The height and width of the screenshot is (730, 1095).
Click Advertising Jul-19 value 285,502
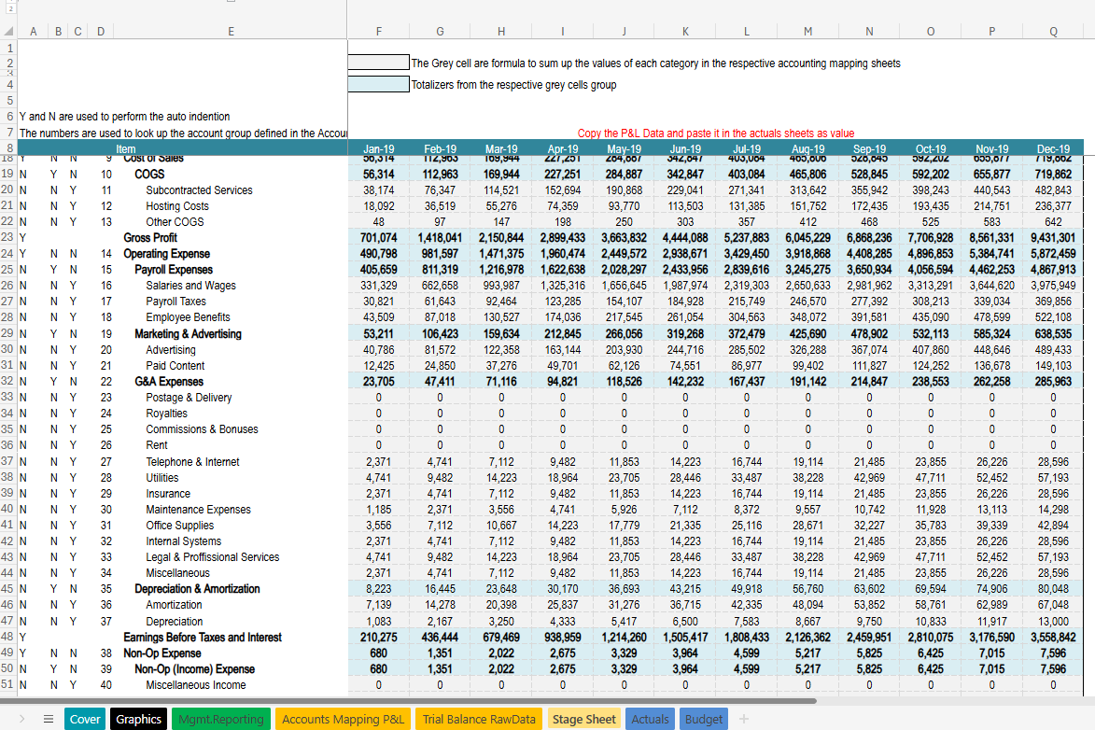pos(747,350)
